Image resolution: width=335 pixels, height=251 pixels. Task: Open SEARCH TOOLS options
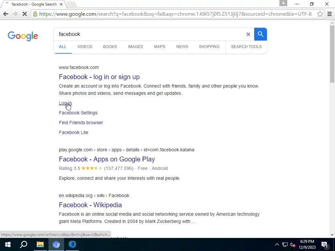246,46
